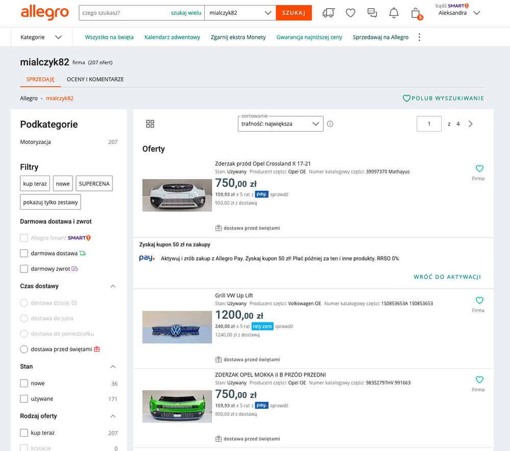Viewport: 510px width, 451px height.
Task: Switch to grid view layout icon
Action: tap(150, 124)
